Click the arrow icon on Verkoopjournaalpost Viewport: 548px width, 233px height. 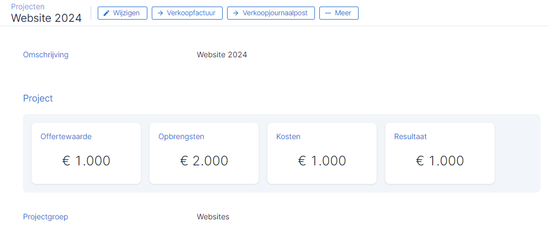pyautogui.click(x=236, y=13)
